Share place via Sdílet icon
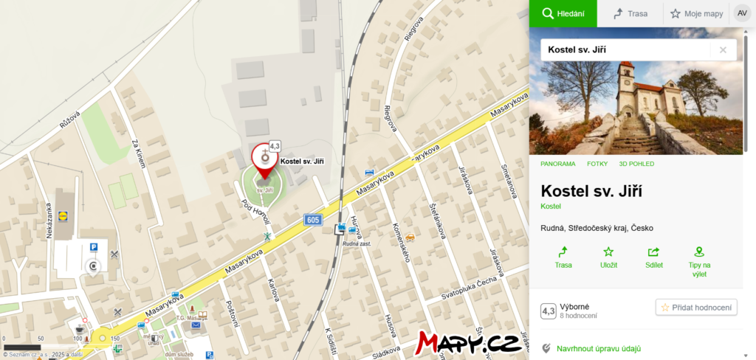This screenshot has height=360, width=756. coord(654,252)
